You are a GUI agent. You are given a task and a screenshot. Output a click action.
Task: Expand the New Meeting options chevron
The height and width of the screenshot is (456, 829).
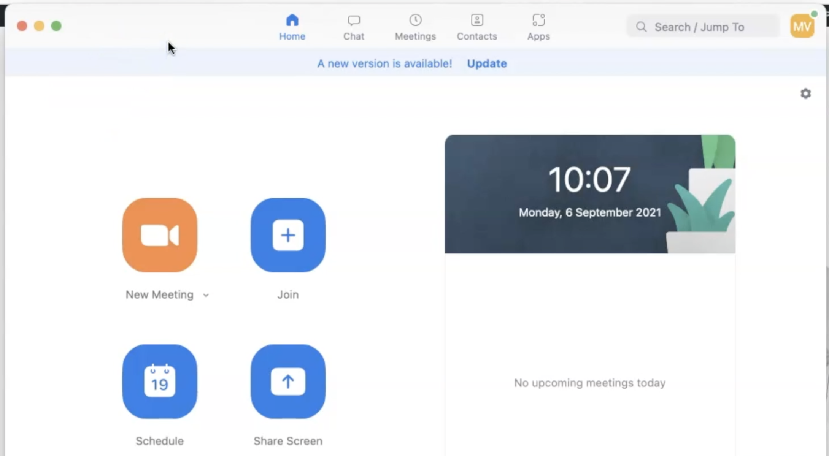point(206,295)
